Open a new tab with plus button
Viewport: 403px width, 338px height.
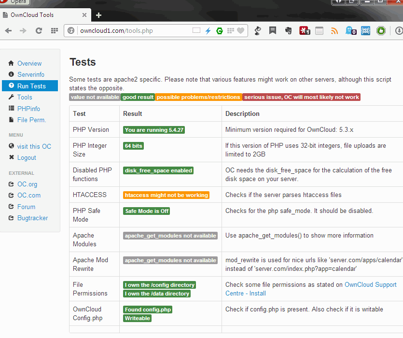coord(98,15)
